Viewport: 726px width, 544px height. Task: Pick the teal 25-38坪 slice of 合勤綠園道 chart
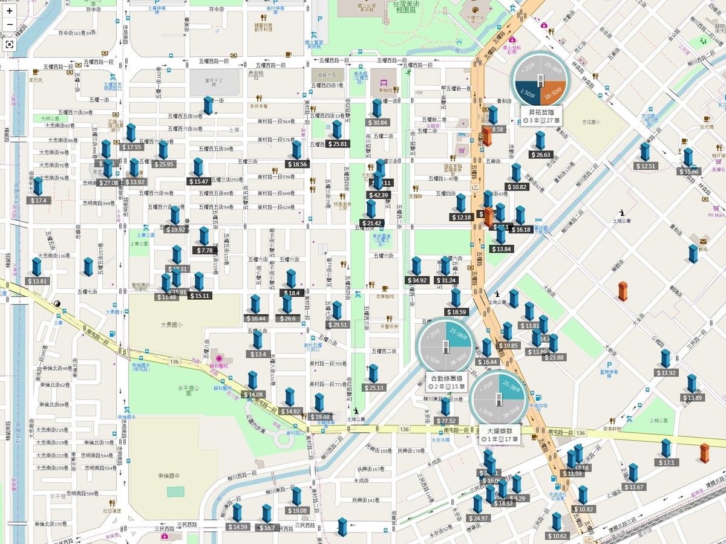coord(457,334)
